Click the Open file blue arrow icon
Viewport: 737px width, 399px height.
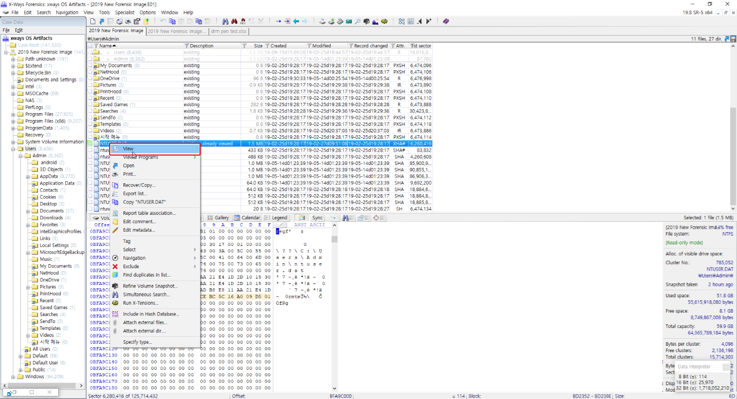[102, 22]
